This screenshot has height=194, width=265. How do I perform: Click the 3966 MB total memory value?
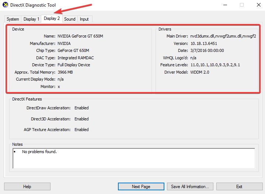65,72
